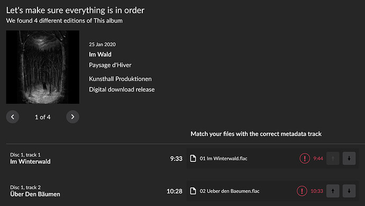Screen dimensions: 365x206
Task: Move 02 Ueber den Baeumen.flac down
Action: pos(349,191)
